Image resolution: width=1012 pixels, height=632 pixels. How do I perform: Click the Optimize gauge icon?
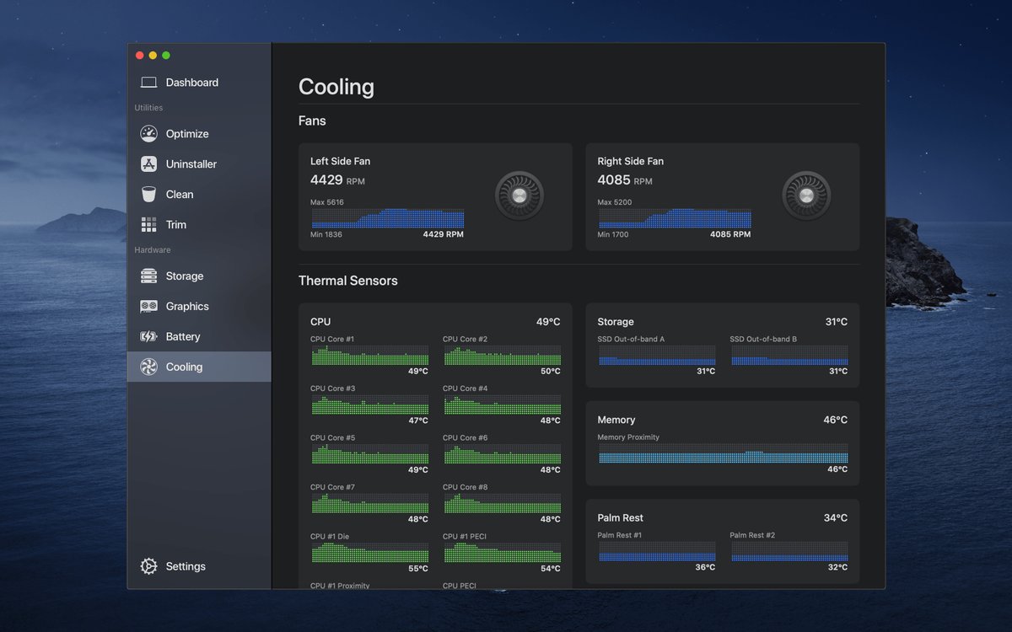pyautogui.click(x=149, y=134)
